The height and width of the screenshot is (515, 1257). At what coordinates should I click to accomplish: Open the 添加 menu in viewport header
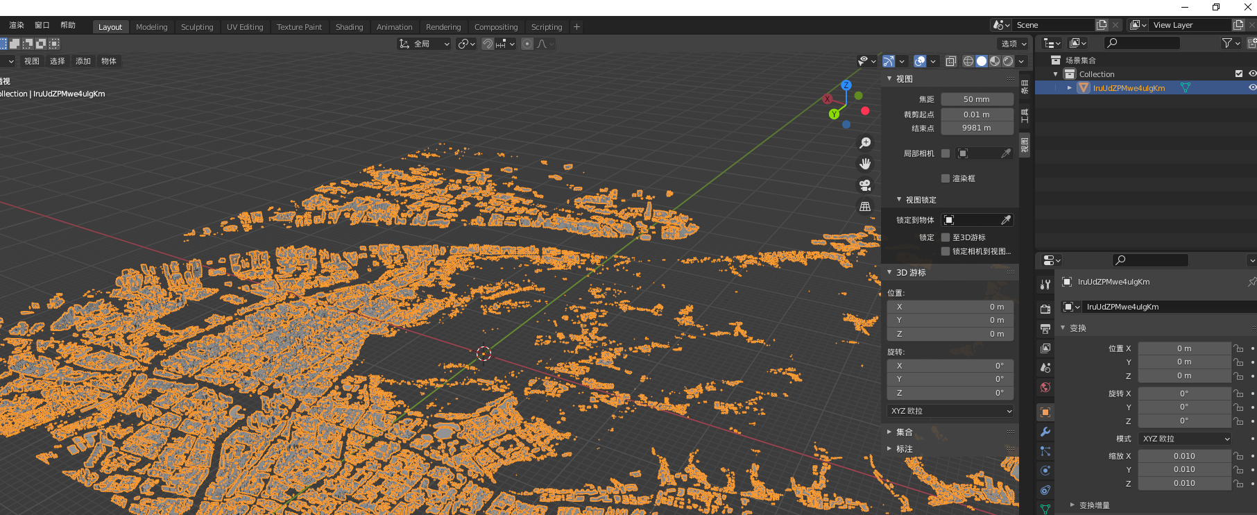[83, 61]
